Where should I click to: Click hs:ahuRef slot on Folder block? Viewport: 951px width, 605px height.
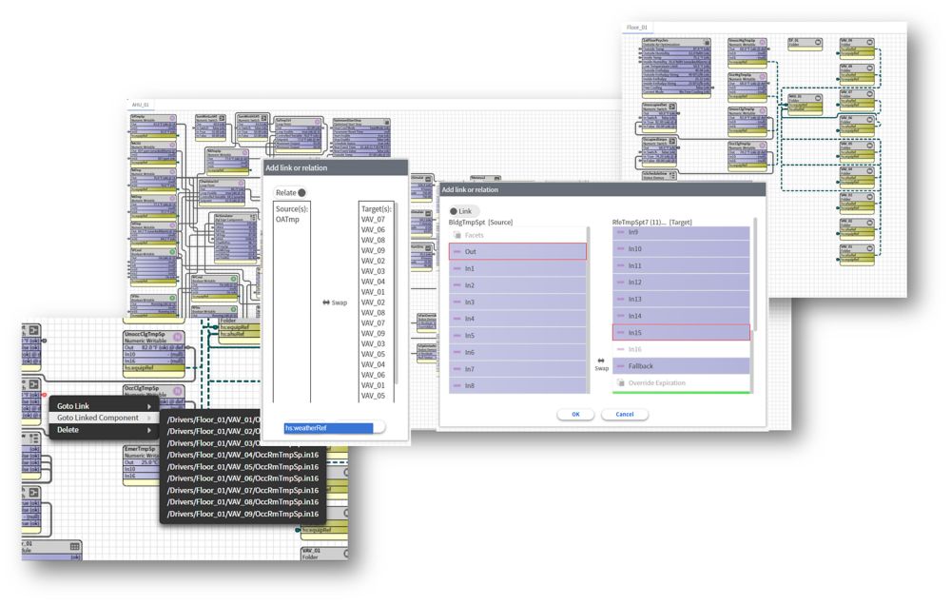coord(239,334)
